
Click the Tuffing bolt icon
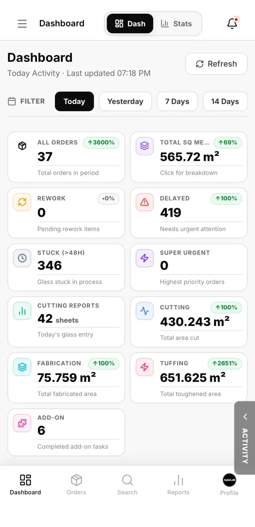(x=145, y=367)
